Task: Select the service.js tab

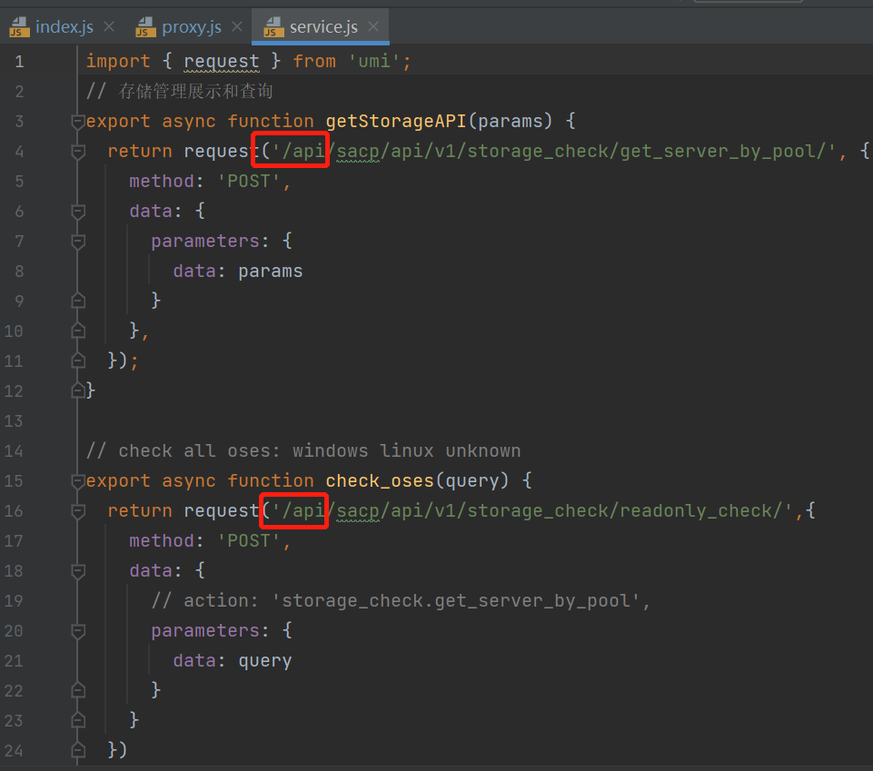Action: pos(321,26)
